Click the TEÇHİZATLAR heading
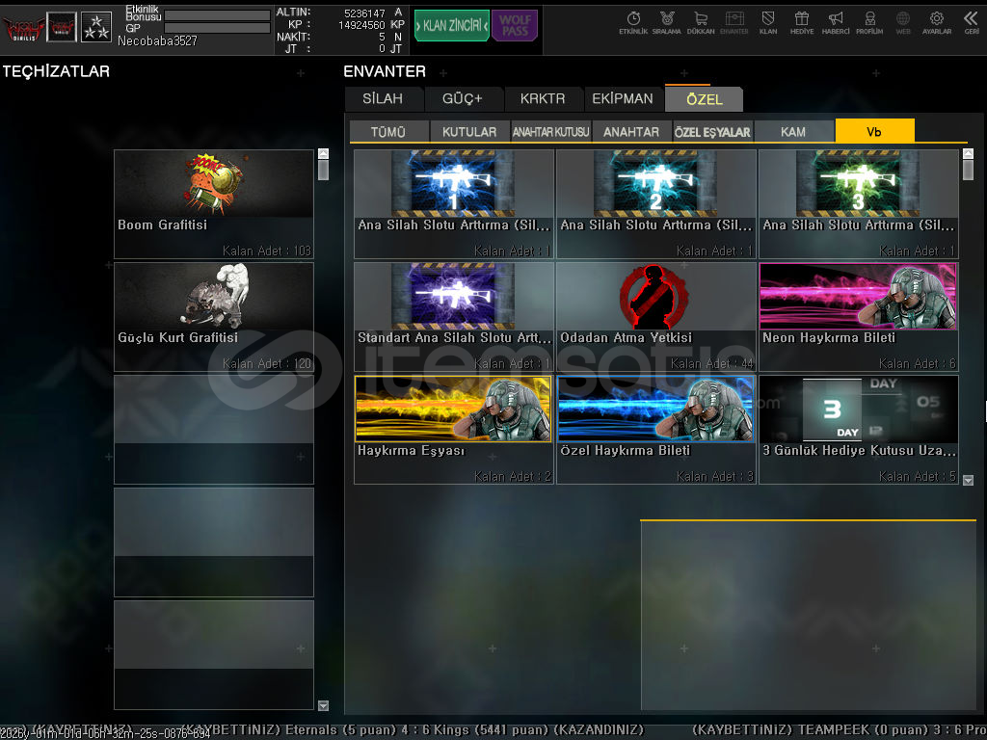 click(x=56, y=71)
